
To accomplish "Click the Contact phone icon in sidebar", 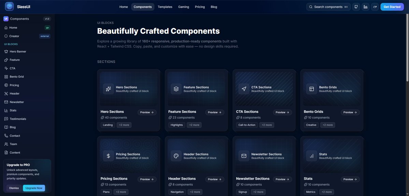I will click(6, 136).
